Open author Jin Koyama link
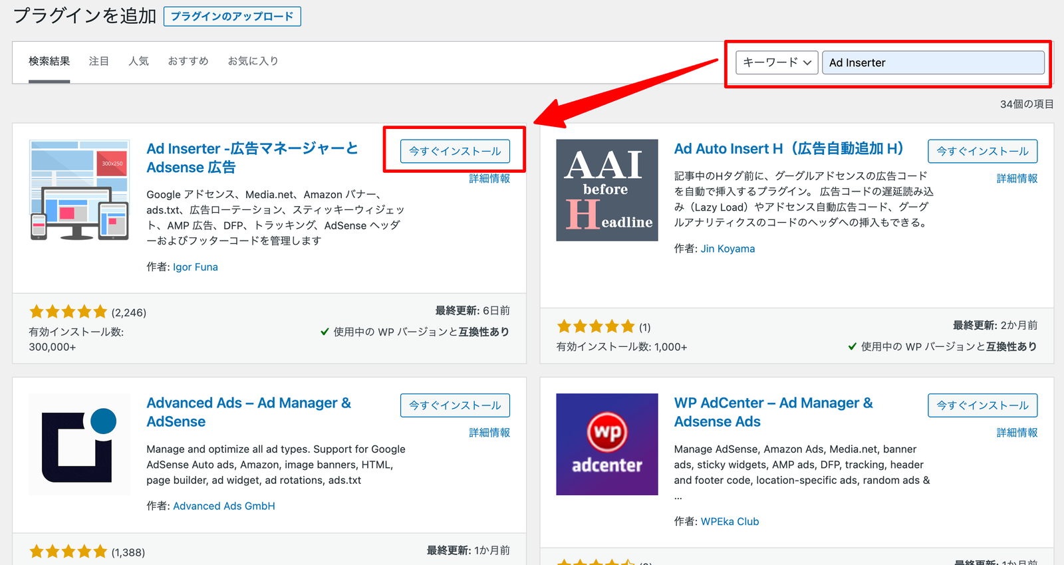Screen dimensions: 1064x565 pos(728,249)
